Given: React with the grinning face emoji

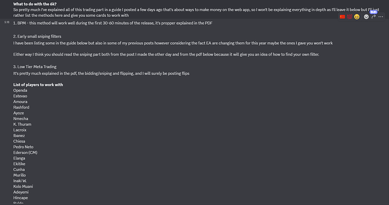Looking at the screenshot, I should [357, 17].
